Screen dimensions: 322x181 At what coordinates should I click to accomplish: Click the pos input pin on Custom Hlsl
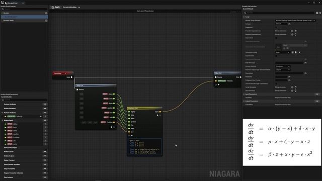(129, 132)
